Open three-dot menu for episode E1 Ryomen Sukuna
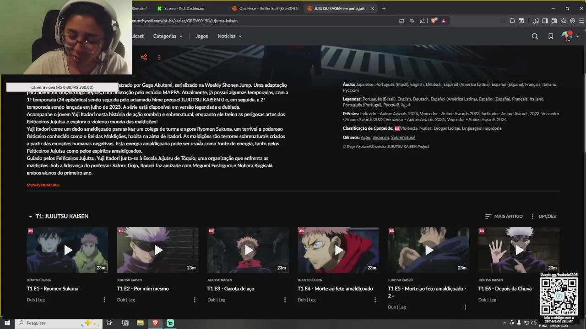 (x=104, y=300)
